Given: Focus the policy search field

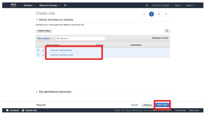Looking at the screenshot, I should tap(80, 38).
